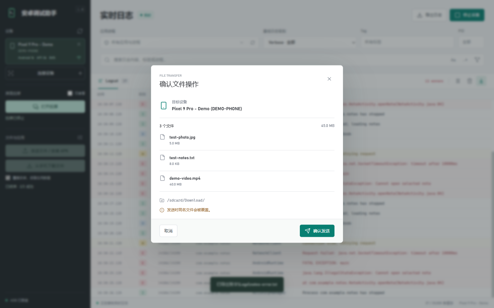Click the warning icon beside 发送时同名文件会被覆盖

pyautogui.click(x=162, y=210)
